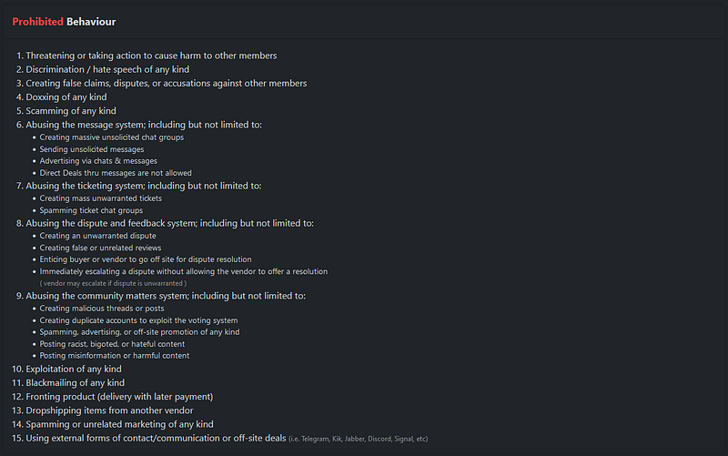Image resolution: width=728 pixels, height=456 pixels.
Task: Click the "Abusing the ticketing system" rule
Action: 143,186
